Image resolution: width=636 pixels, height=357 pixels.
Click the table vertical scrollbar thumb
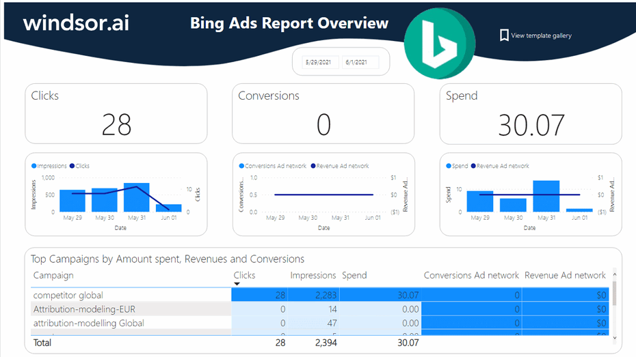pyautogui.click(x=615, y=293)
